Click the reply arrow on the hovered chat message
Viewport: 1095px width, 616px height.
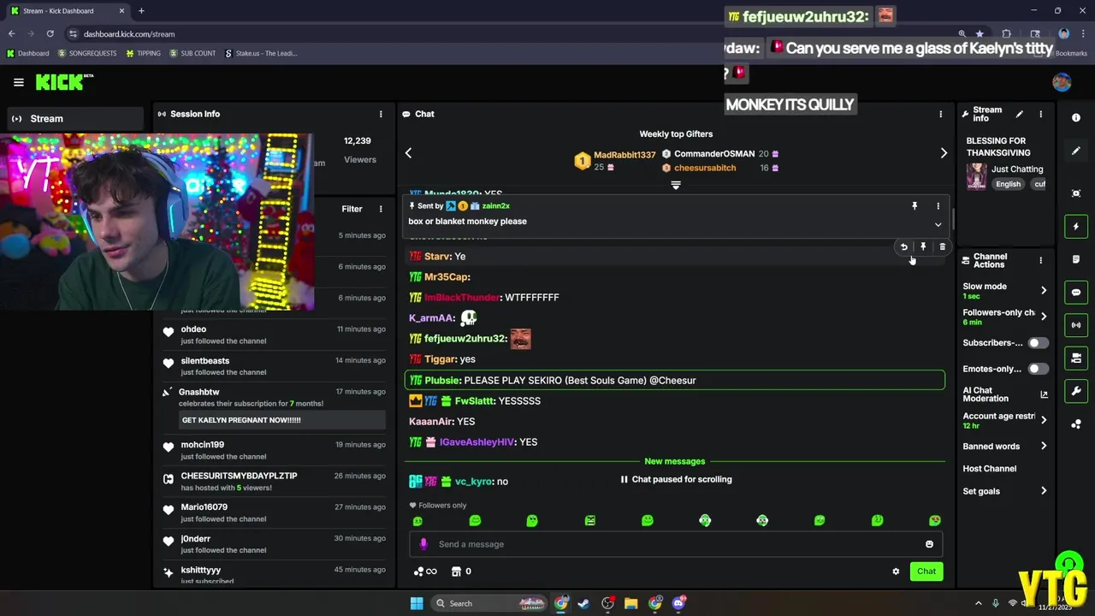903,247
